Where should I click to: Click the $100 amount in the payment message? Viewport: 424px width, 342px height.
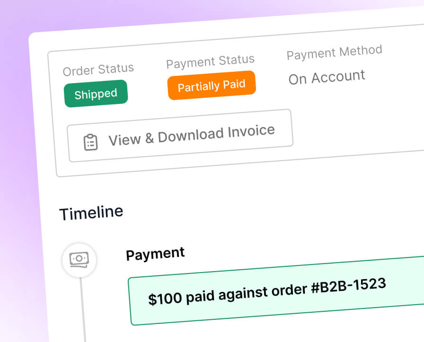[165, 298]
